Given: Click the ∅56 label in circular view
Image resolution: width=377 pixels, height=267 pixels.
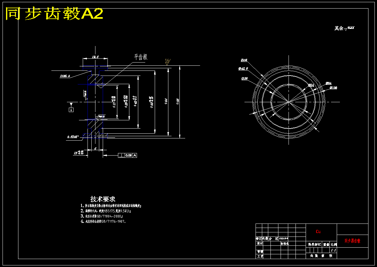Looking at the screenshot, I should pos(244,60).
